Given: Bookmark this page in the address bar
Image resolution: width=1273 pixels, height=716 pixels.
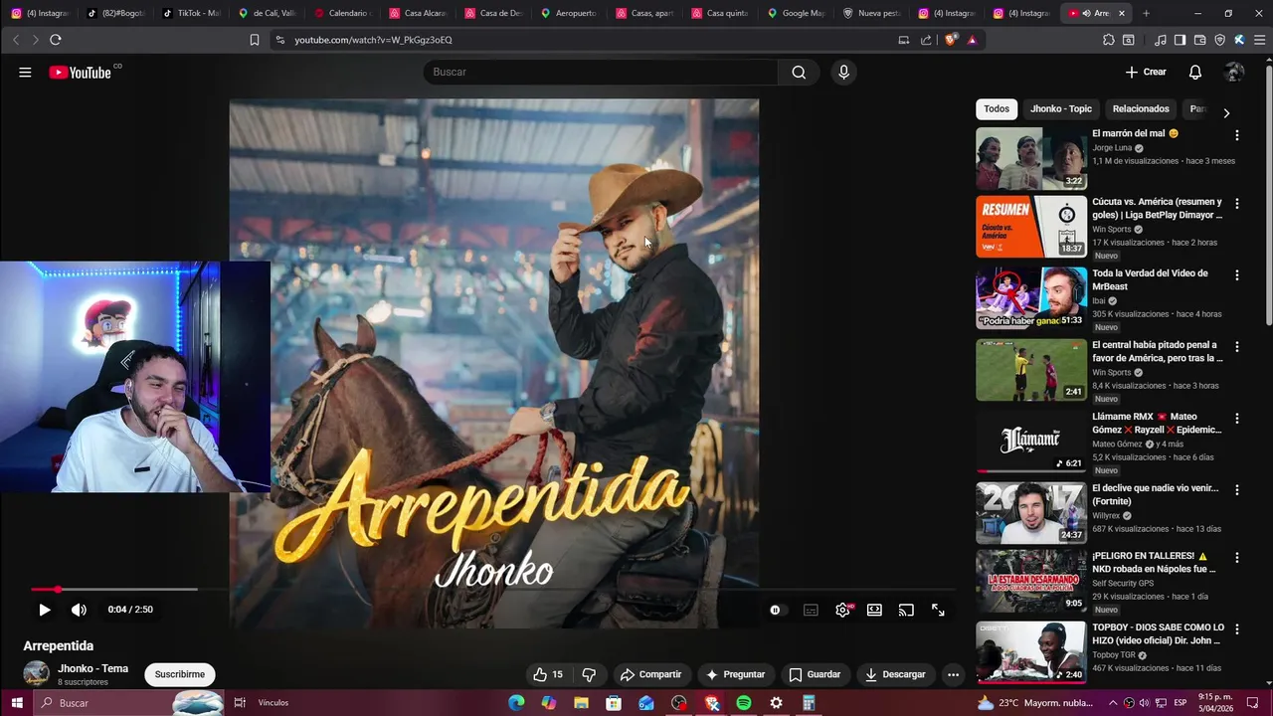Looking at the screenshot, I should tap(255, 40).
